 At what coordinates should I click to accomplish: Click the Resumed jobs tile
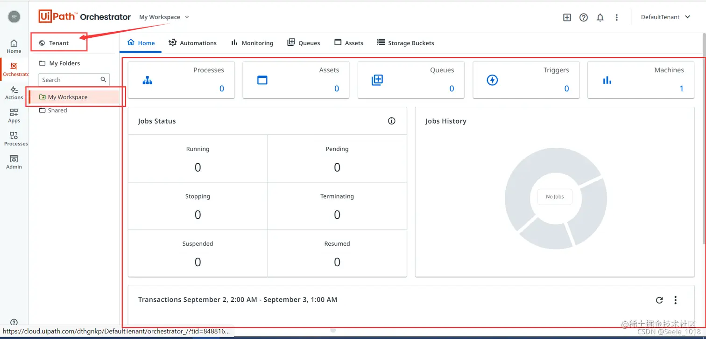coord(337,253)
